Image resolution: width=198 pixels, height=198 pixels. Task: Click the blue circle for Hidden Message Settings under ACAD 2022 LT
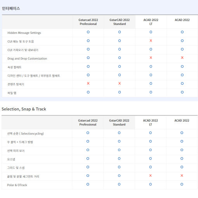click(151, 32)
